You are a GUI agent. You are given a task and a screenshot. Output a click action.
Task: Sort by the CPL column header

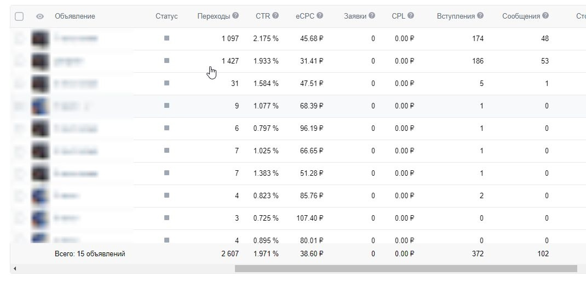398,16
